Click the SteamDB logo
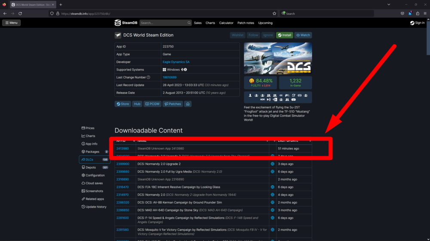 (x=126, y=23)
